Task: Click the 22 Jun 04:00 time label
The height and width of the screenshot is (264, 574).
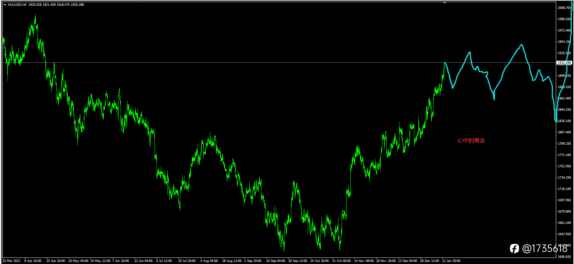Action: (x=144, y=261)
